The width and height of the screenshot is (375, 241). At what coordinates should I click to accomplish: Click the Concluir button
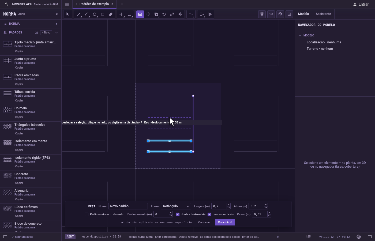coord(225,222)
